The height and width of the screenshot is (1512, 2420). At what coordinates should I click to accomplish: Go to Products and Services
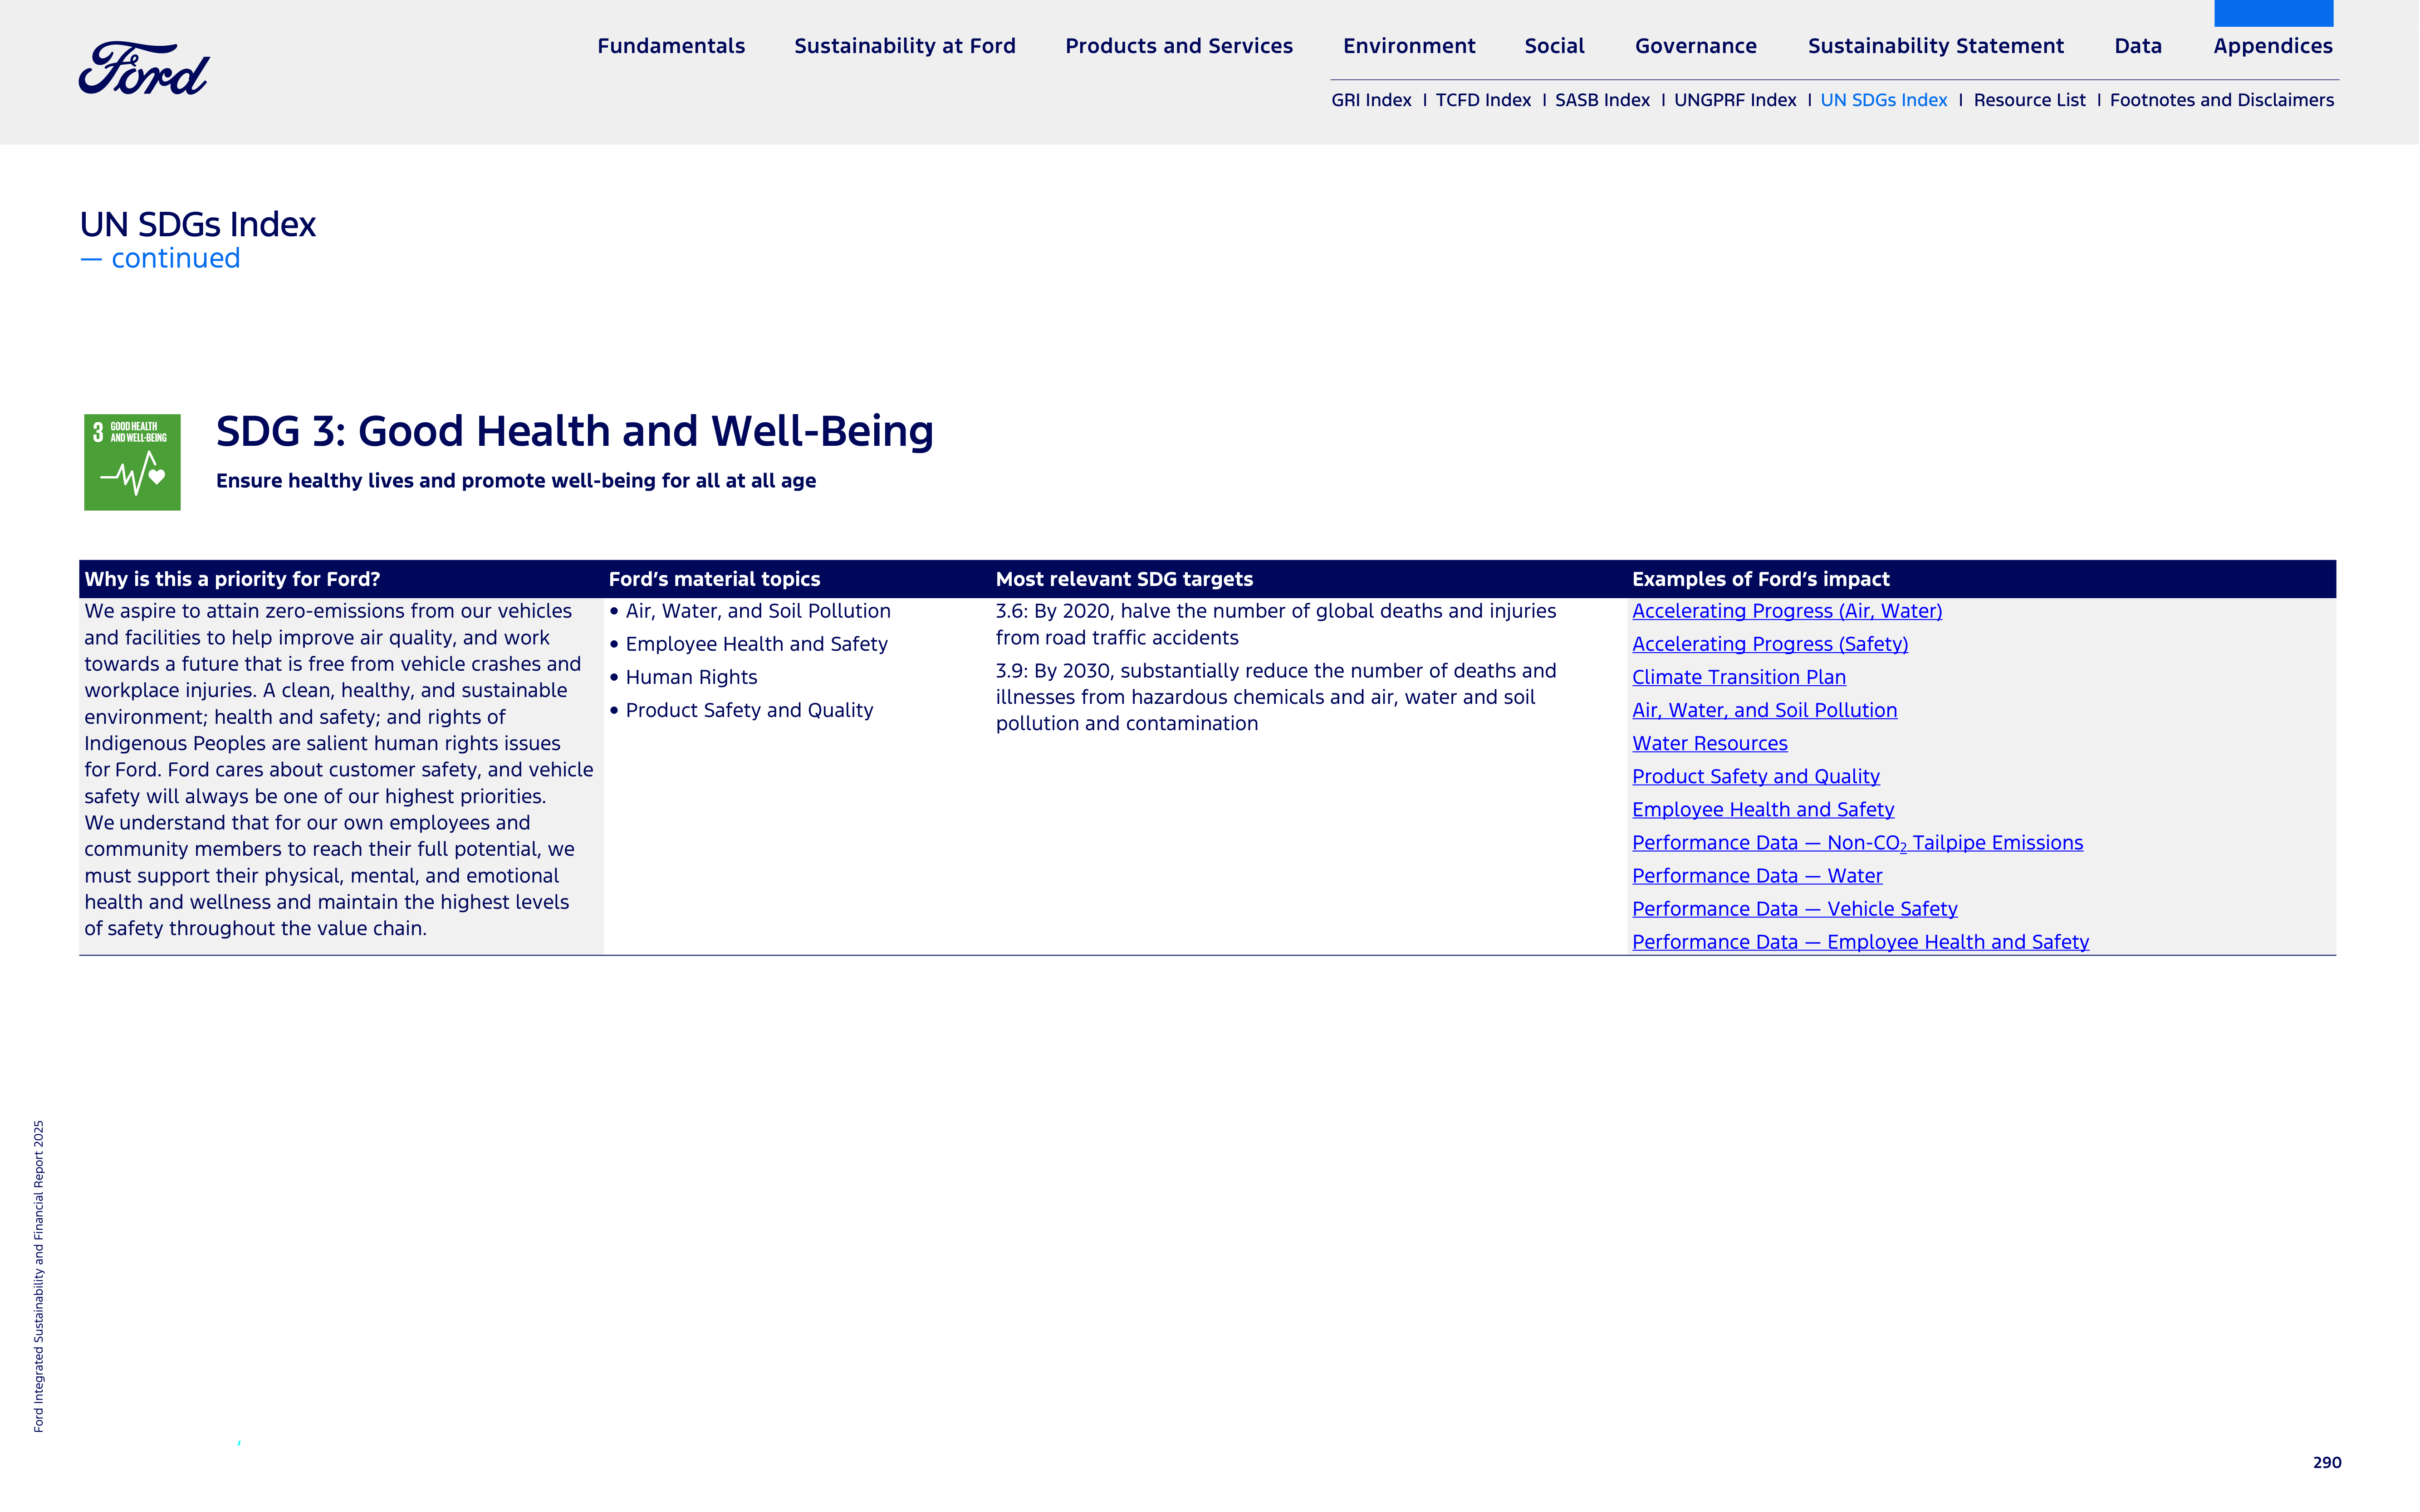tap(1179, 46)
